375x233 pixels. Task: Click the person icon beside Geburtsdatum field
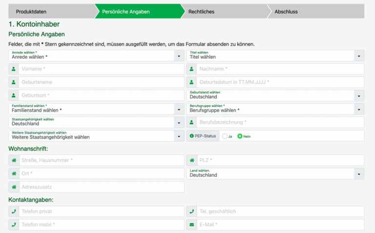tap(192, 82)
